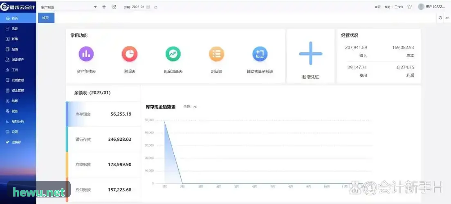Open 账务分析 in the sidebar

[x=18, y=121]
